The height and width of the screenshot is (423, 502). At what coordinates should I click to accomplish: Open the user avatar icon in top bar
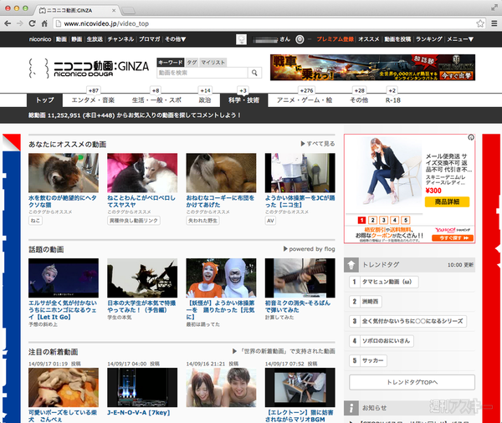click(241, 39)
